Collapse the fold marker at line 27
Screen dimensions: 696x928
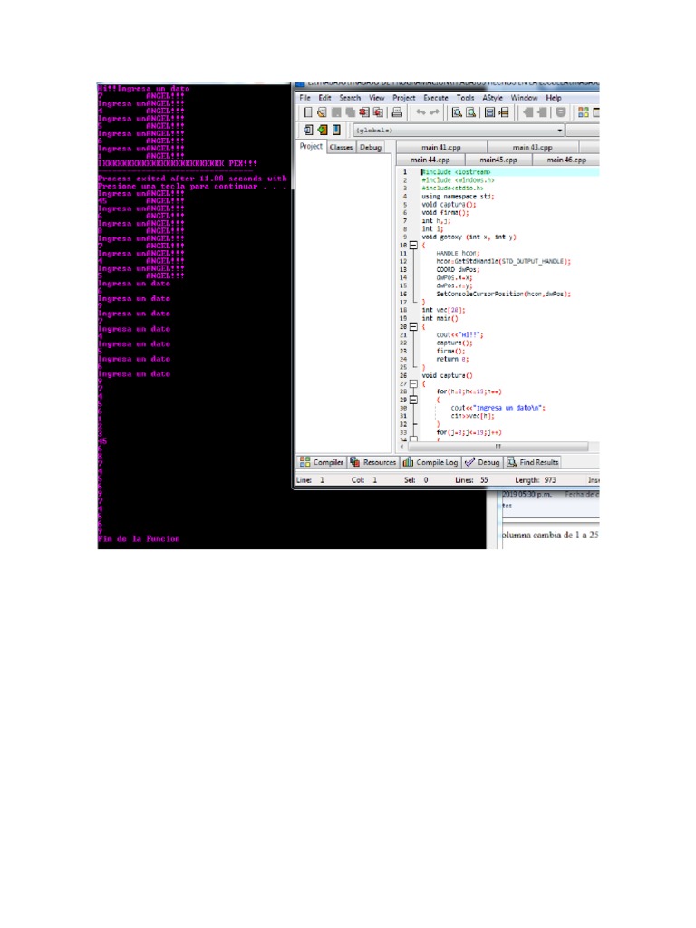click(413, 383)
